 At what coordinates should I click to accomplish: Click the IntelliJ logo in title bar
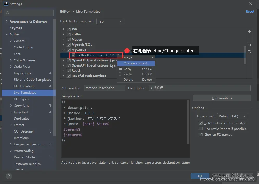pyautogui.click(x=6, y=4)
